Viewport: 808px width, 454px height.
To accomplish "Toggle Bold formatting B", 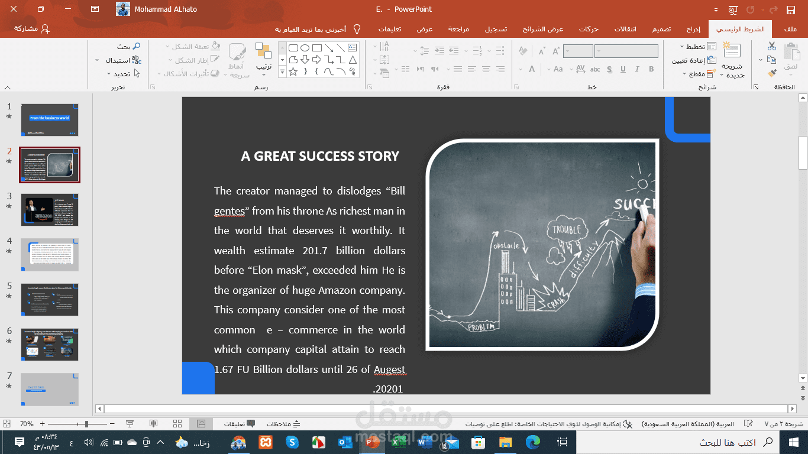I will coord(651,69).
